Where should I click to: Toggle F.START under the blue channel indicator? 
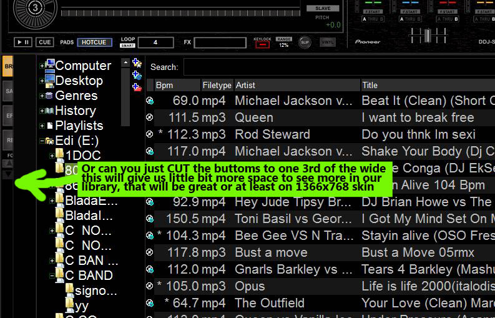pos(410,12)
